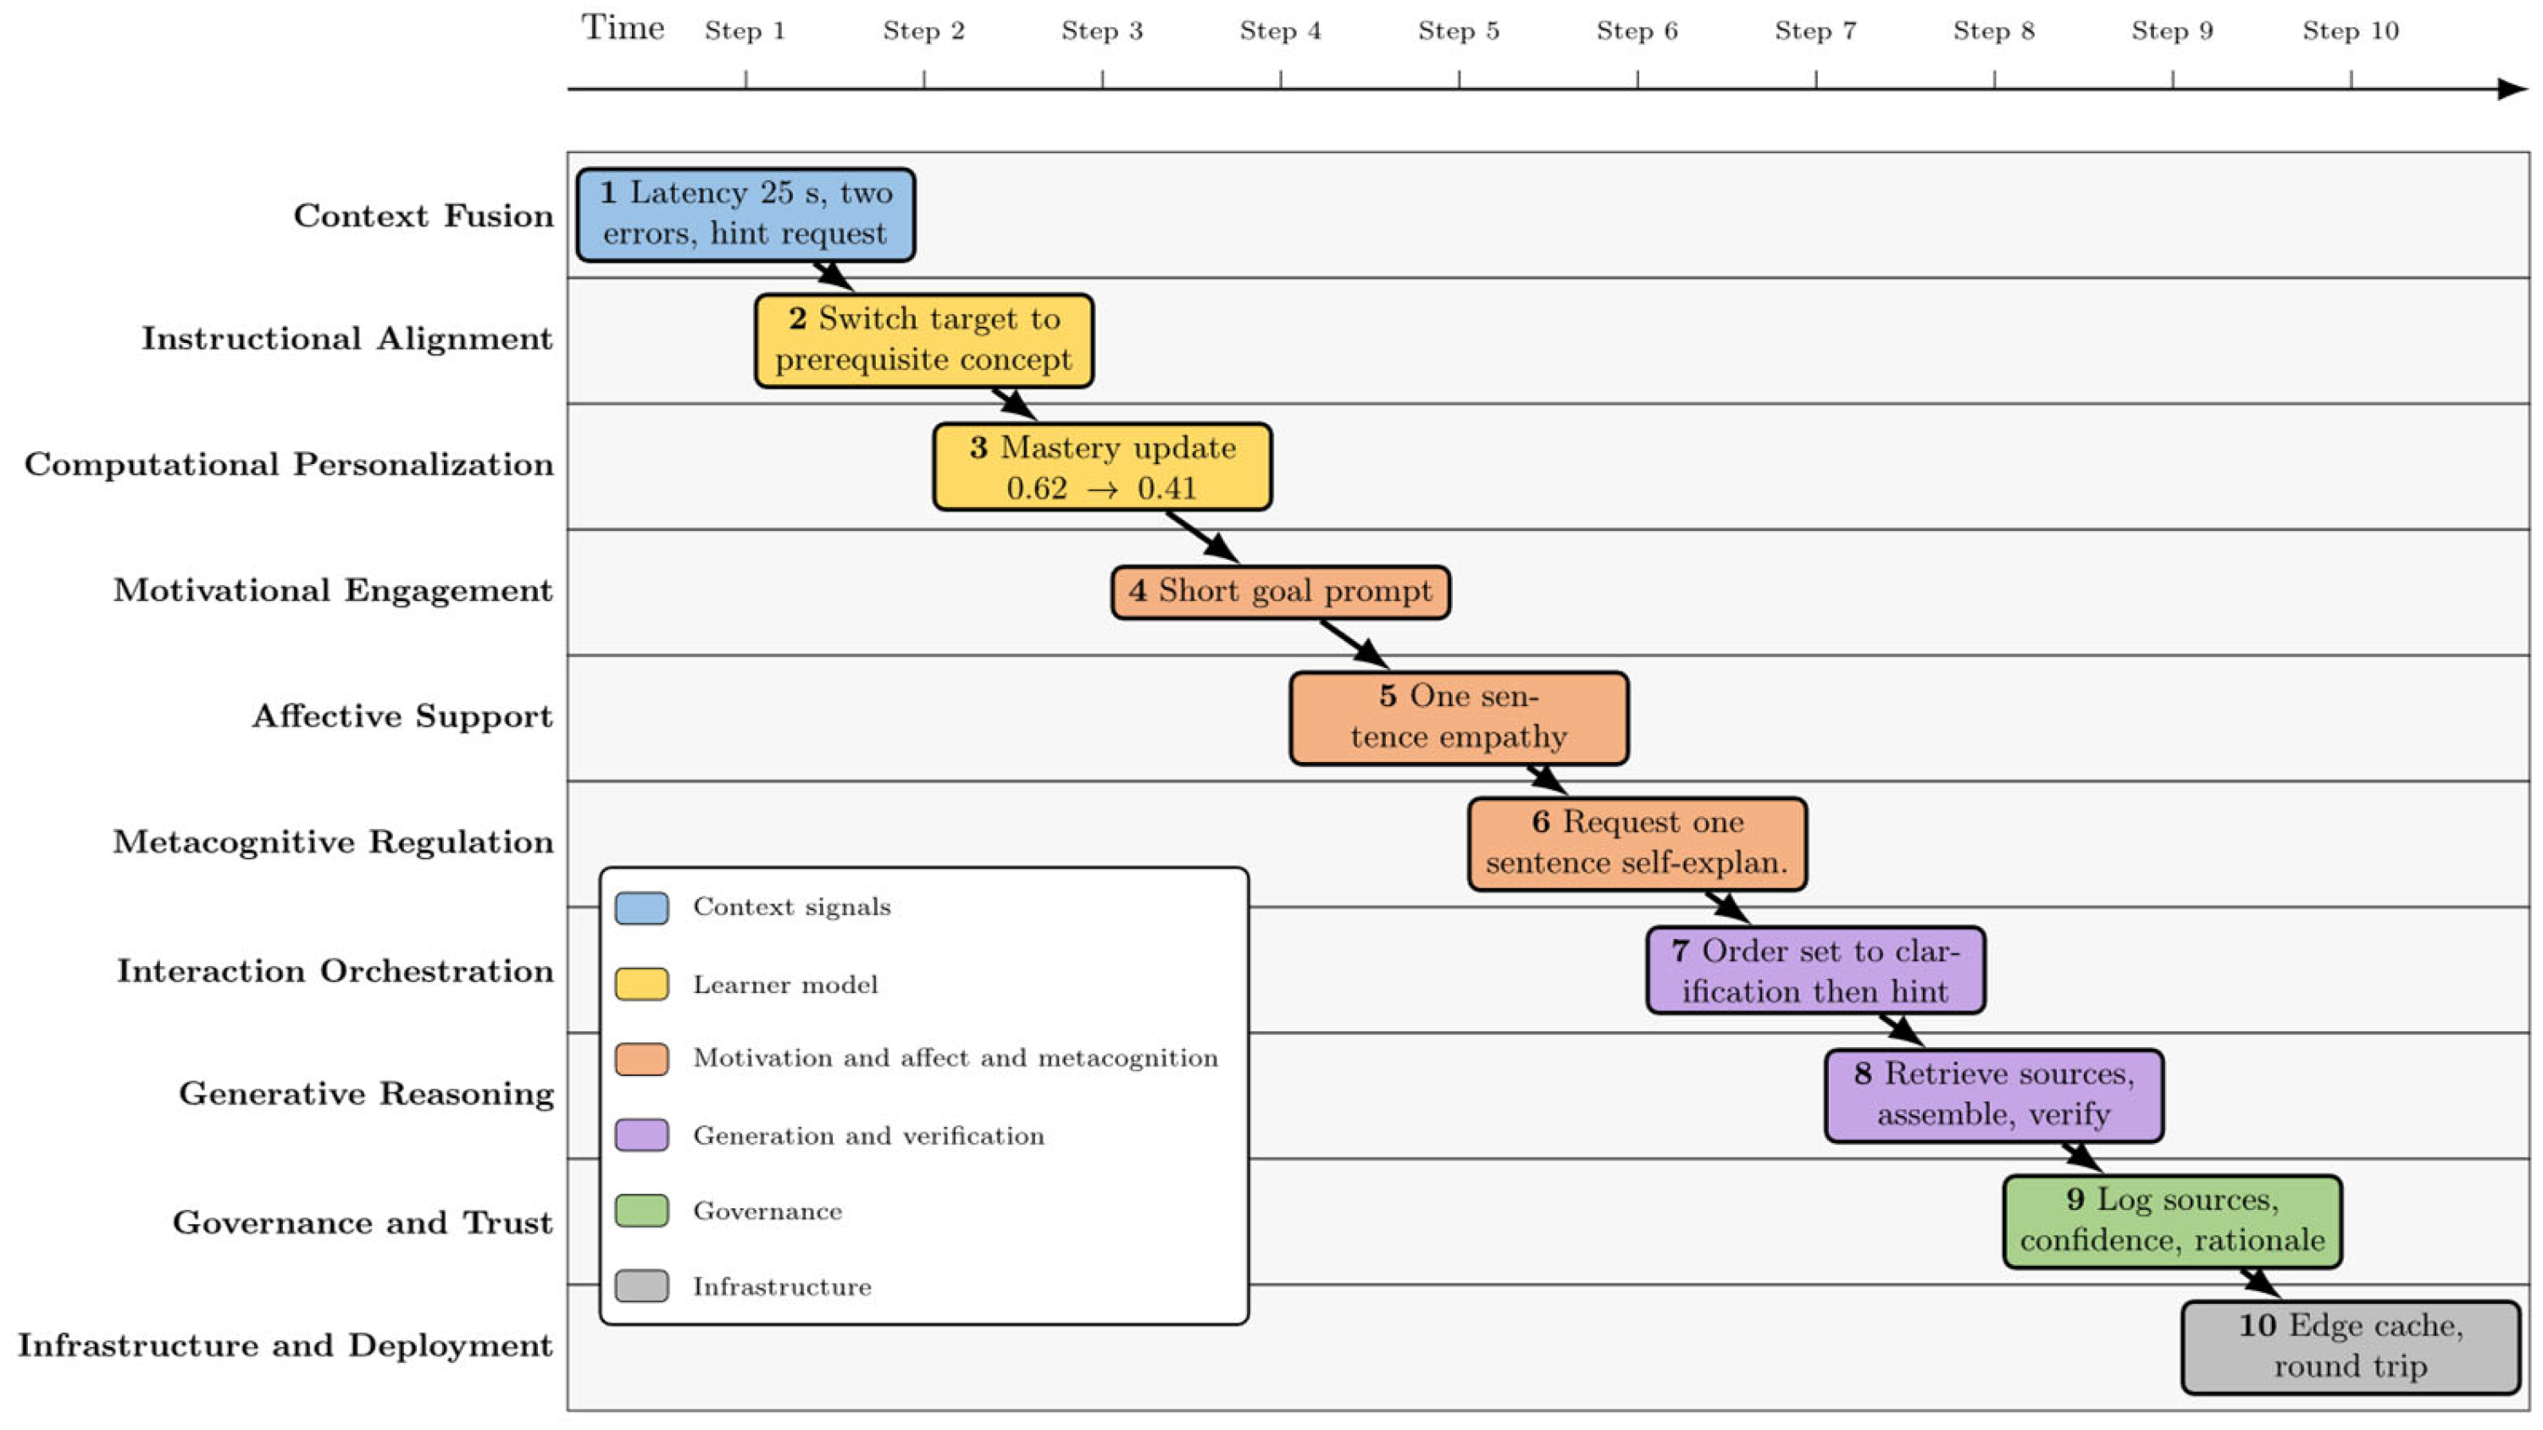Screen dimensions: 2543x1430
Task: Click the green Governance legend swatch
Action: tap(641, 1211)
